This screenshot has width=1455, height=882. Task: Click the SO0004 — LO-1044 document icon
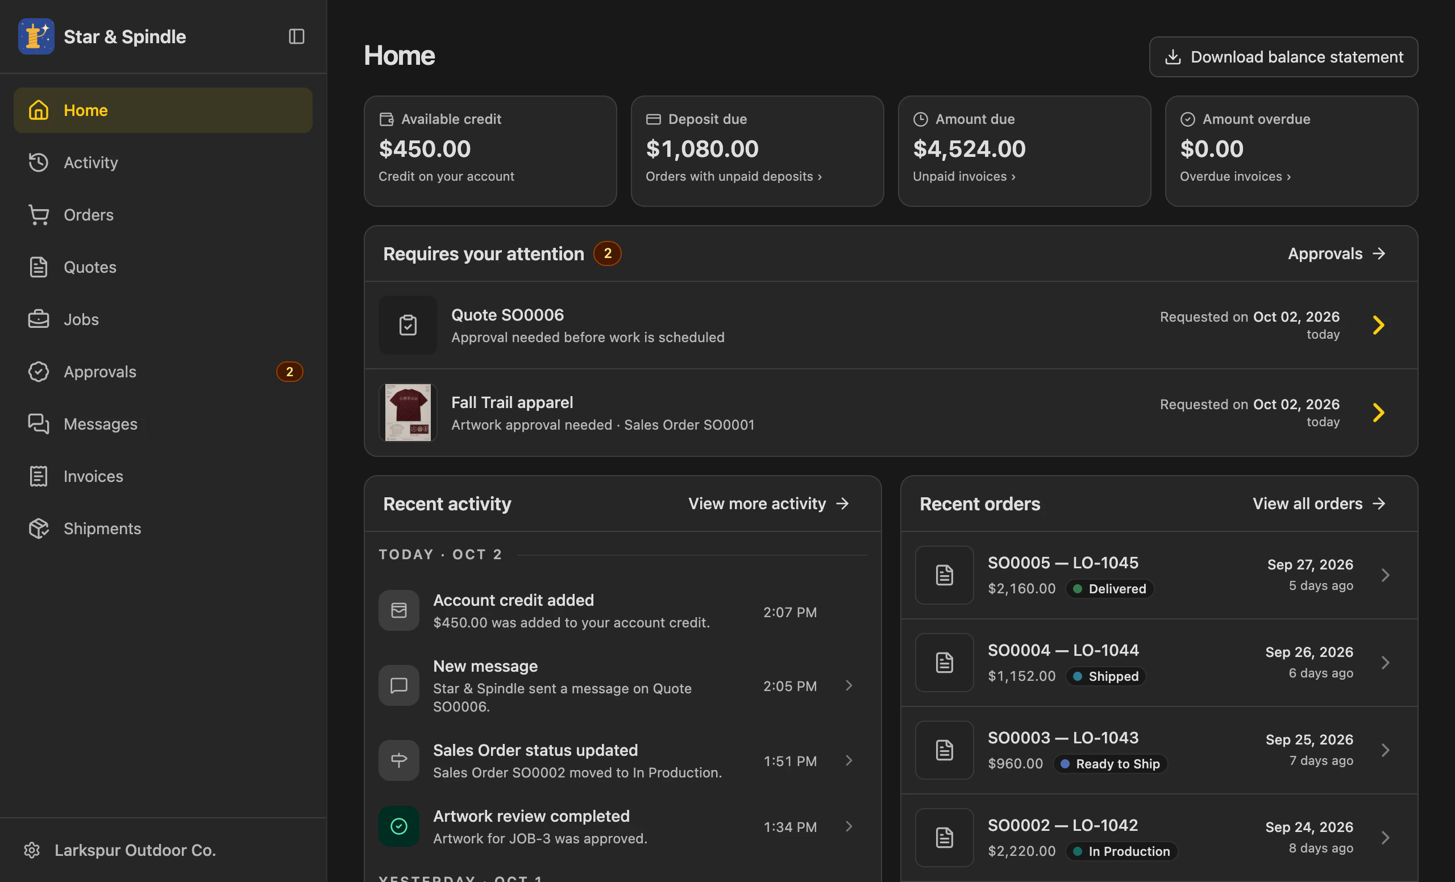point(944,663)
